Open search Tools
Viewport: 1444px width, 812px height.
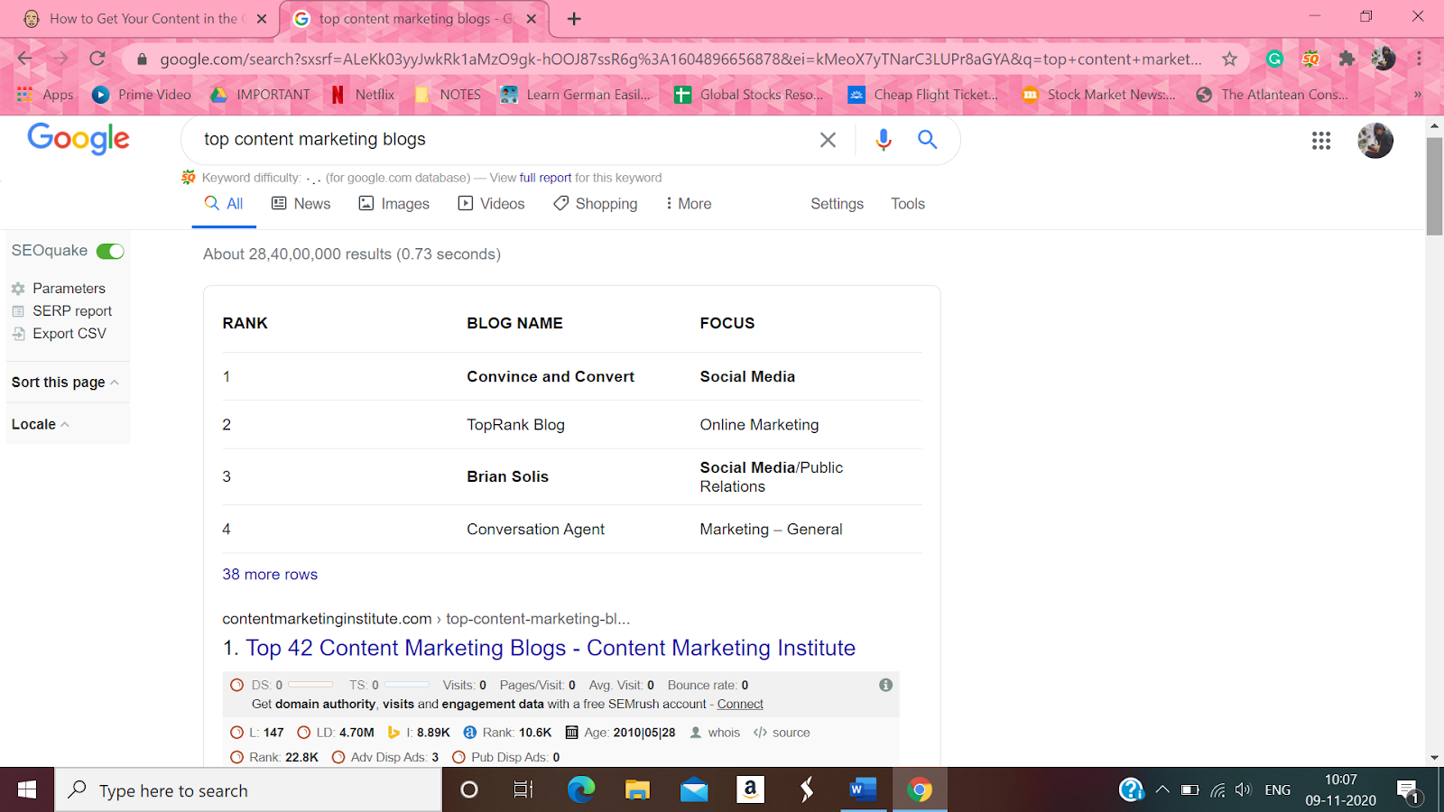point(908,204)
